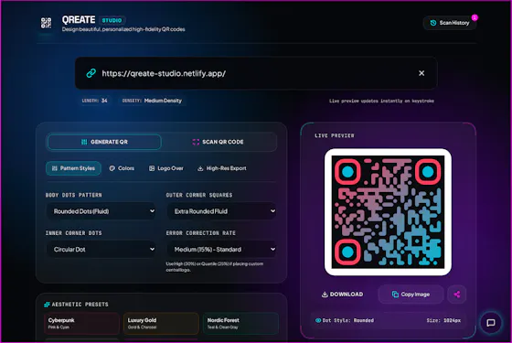Clear the URL with the X icon
Viewport: 512px width, 343px height.
pyautogui.click(x=421, y=73)
